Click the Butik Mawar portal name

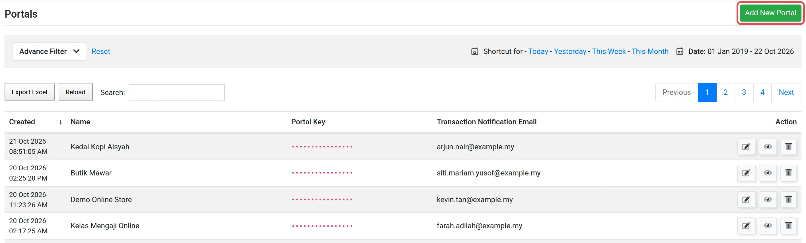(x=91, y=173)
